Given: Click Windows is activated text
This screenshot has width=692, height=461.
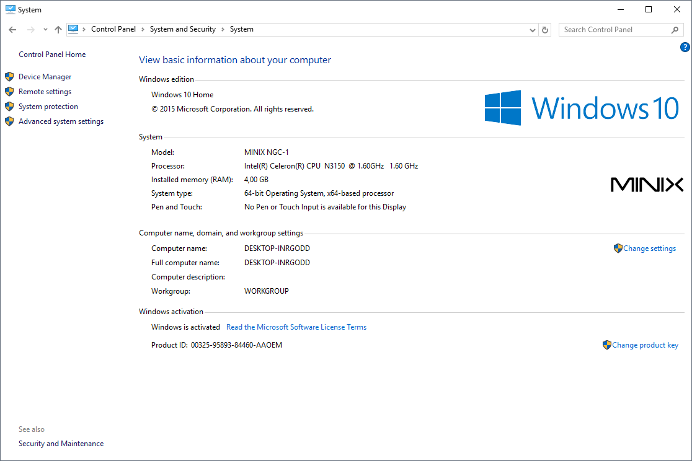Looking at the screenshot, I should click(x=185, y=327).
